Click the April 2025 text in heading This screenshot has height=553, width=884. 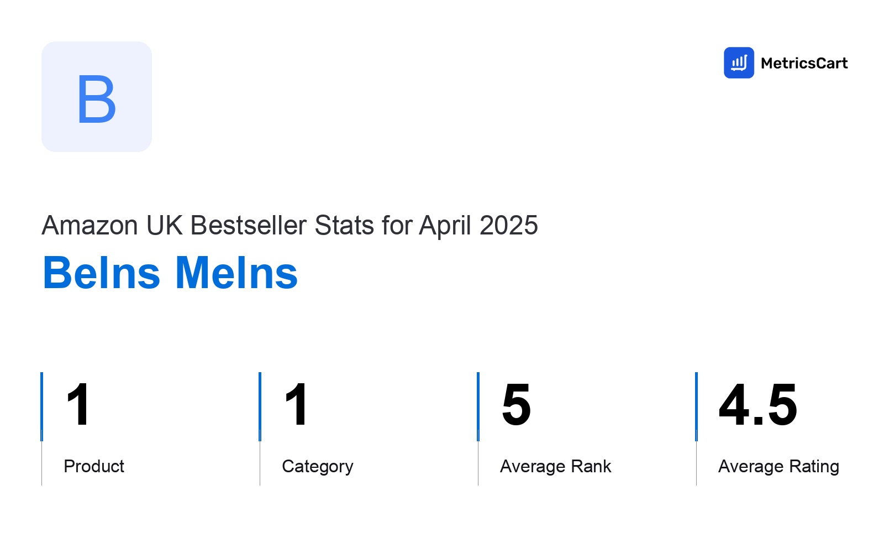(x=478, y=226)
